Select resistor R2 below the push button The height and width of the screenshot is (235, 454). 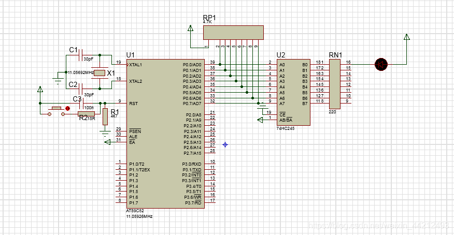pyautogui.click(x=86, y=114)
